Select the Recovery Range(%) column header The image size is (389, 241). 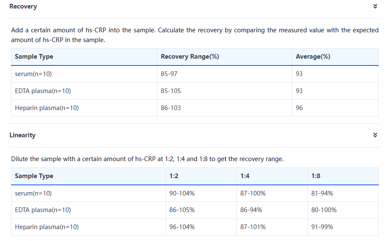(190, 57)
